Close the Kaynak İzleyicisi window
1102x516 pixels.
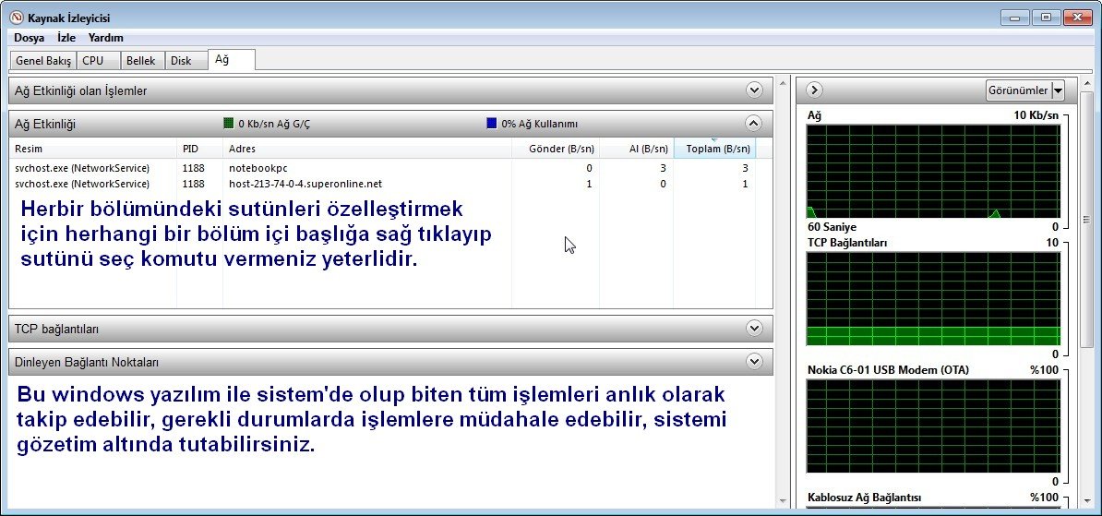[1077, 18]
